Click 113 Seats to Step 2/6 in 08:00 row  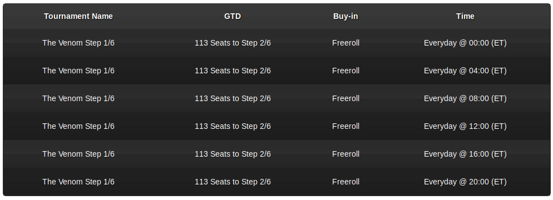click(233, 98)
